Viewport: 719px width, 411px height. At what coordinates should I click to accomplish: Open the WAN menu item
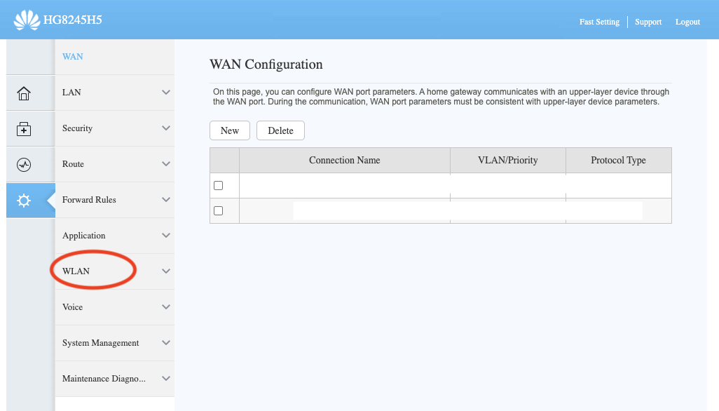[x=73, y=57]
